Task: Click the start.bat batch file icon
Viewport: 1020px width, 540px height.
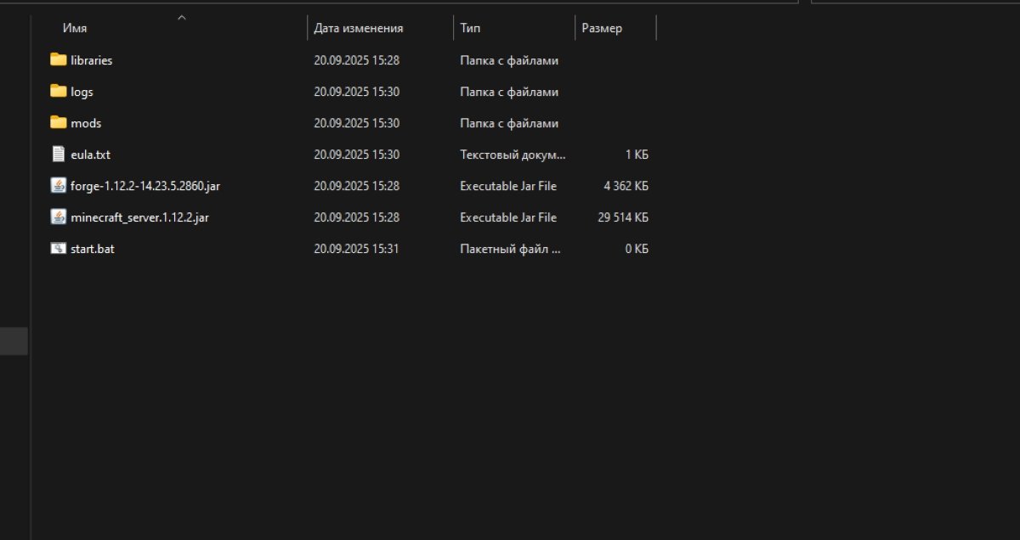Action: point(58,248)
